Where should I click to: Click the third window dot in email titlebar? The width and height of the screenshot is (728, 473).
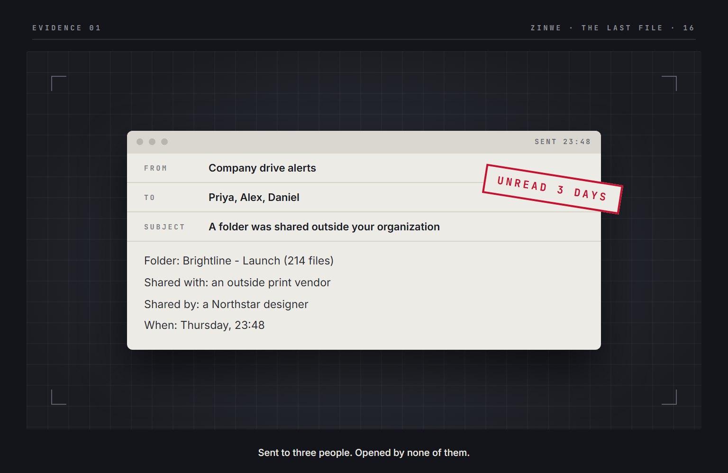(164, 142)
